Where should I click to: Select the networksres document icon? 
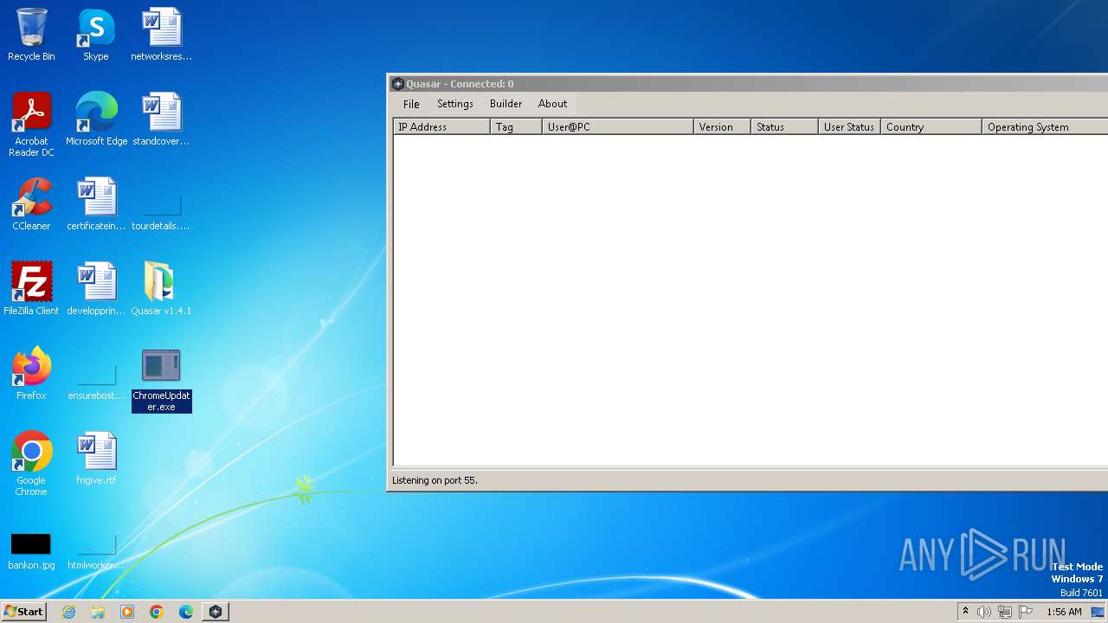pos(161,35)
